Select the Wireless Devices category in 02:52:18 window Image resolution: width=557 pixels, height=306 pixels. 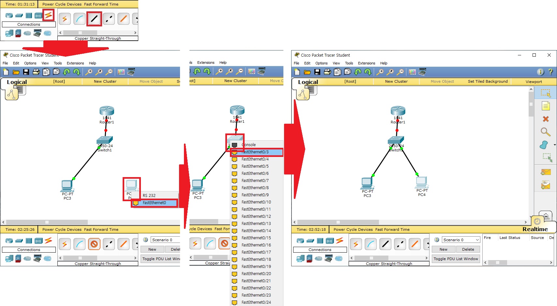(330, 241)
